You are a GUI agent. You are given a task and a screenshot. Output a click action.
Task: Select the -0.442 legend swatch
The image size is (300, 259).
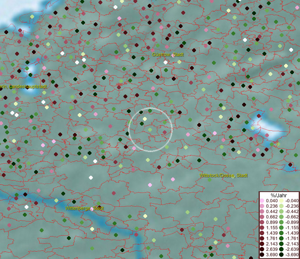pos(281,212)
